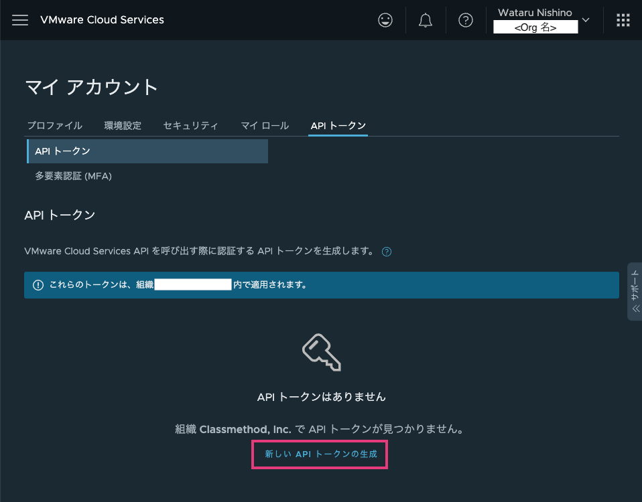Collapse the サポート side panel chevron
The image size is (642, 502).
pos(635,309)
